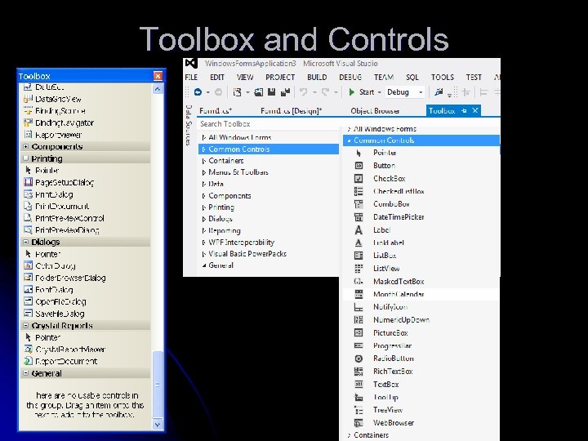
Task: Select the MonthCalendar control icon
Action: [x=359, y=294]
